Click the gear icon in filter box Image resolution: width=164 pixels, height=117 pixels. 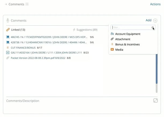(153, 28)
